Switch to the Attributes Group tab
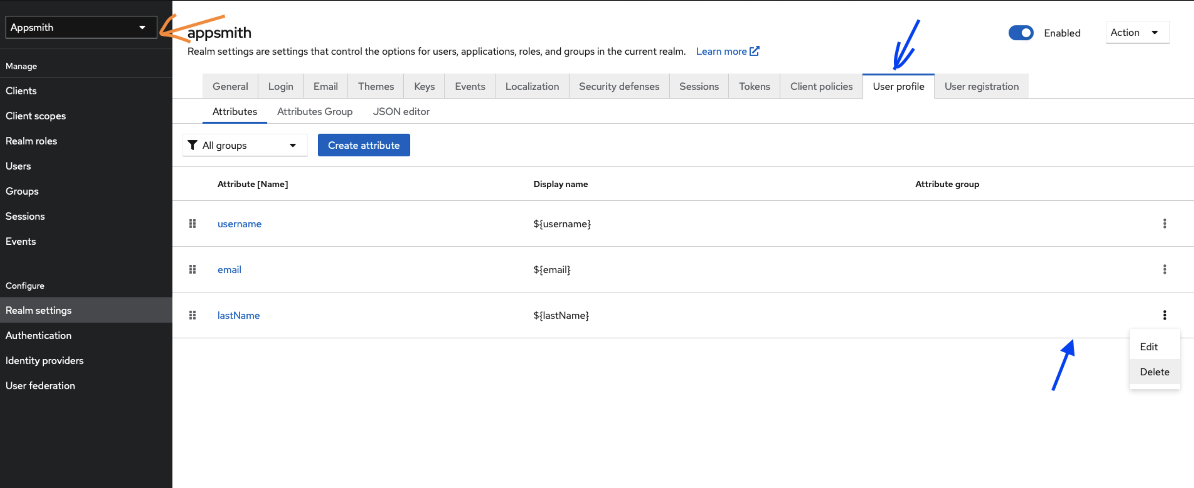The image size is (1194, 488). click(x=315, y=111)
